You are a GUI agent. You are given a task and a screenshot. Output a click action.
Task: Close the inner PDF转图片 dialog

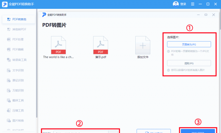(214, 15)
